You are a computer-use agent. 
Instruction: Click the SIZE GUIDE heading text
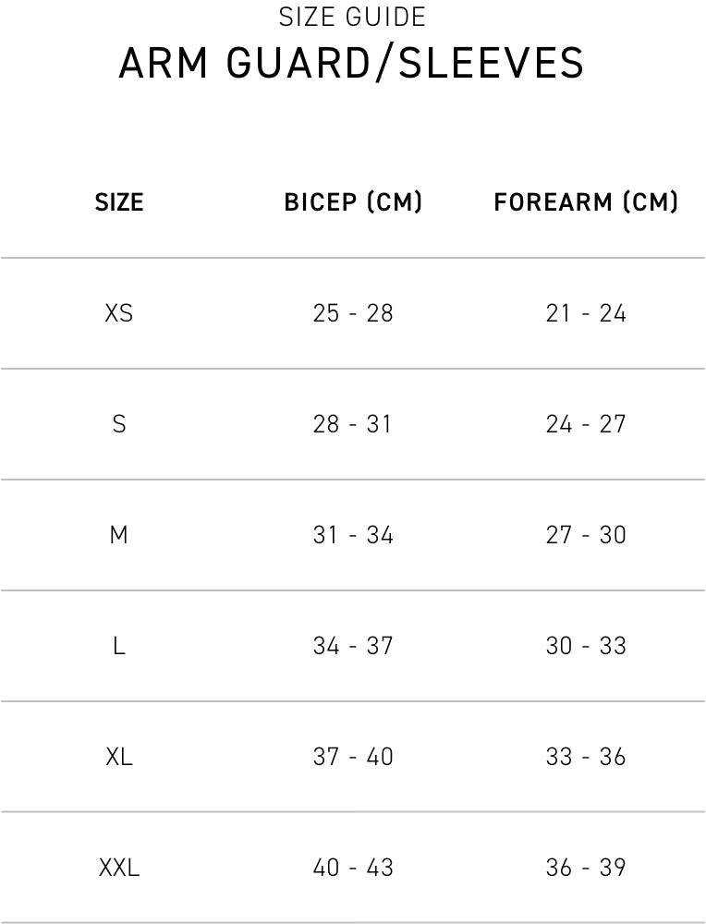[x=352, y=17]
